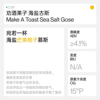Viewport: 100px width, 100px height.
Task: Open the 苦度 IBU card label
Action: click(x=73, y=57)
